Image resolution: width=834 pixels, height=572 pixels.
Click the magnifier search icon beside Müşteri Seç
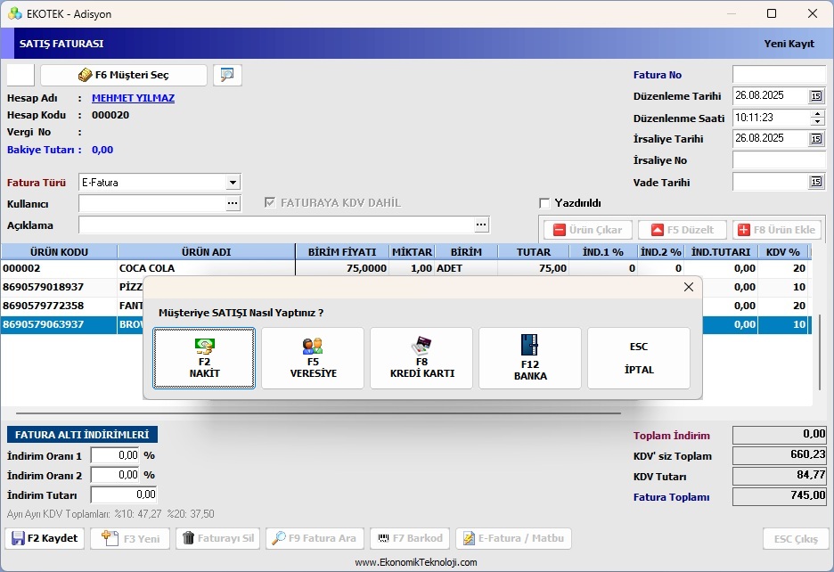(x=227, y=75)
